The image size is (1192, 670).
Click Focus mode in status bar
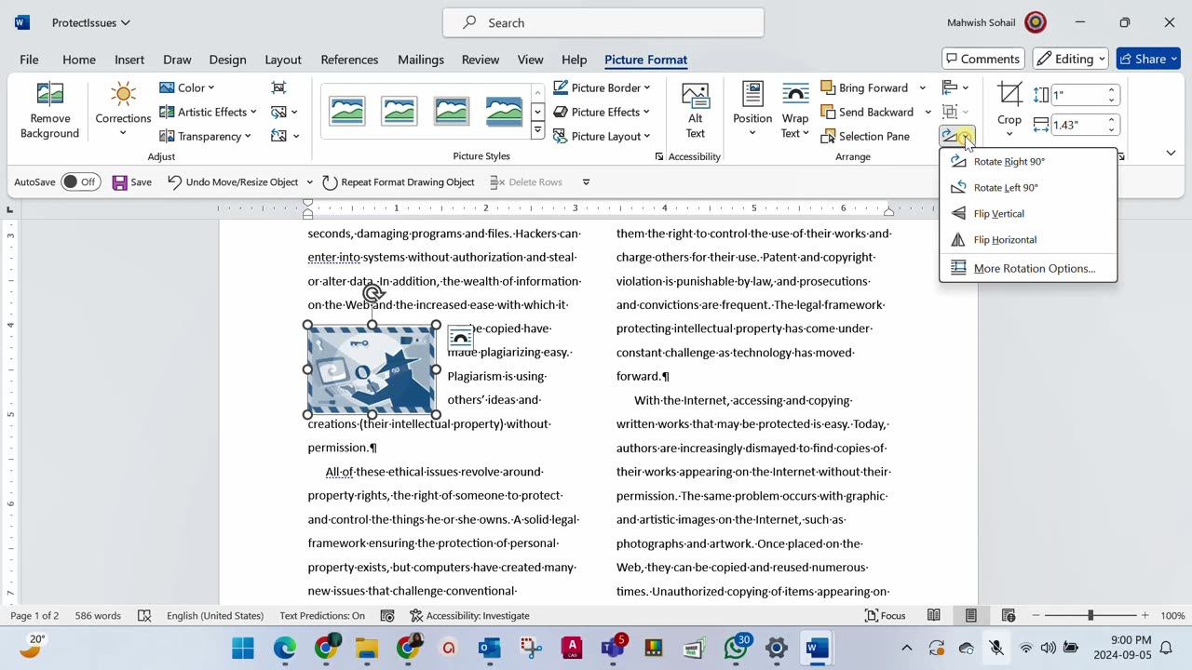coord(885,615)
